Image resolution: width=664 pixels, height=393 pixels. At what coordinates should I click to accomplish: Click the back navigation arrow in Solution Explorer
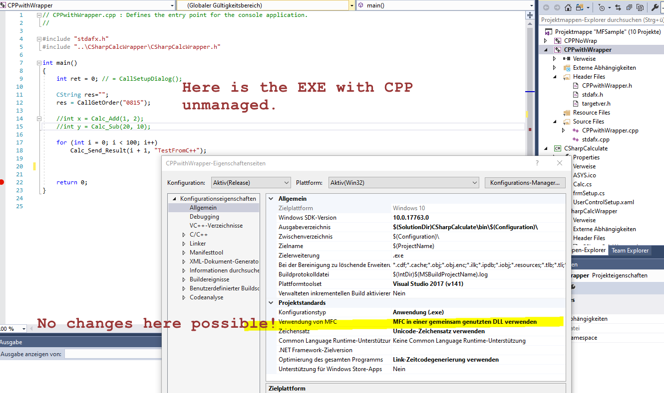click(547, 7)
